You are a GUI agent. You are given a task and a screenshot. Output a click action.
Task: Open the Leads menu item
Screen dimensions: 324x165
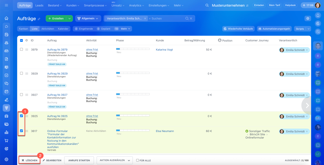click(39, 5)
